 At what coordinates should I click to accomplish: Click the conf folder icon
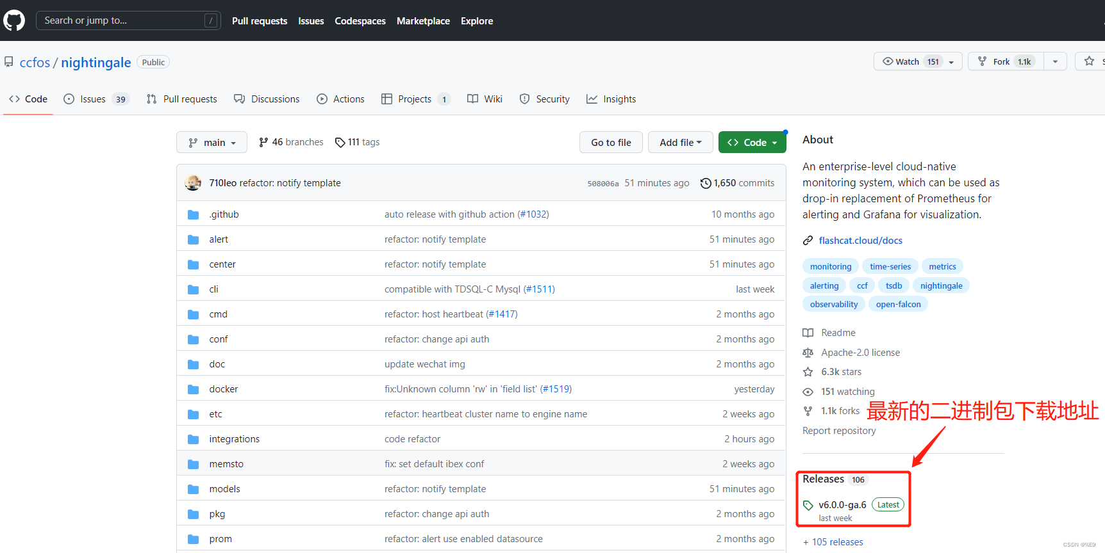point(193,339)
